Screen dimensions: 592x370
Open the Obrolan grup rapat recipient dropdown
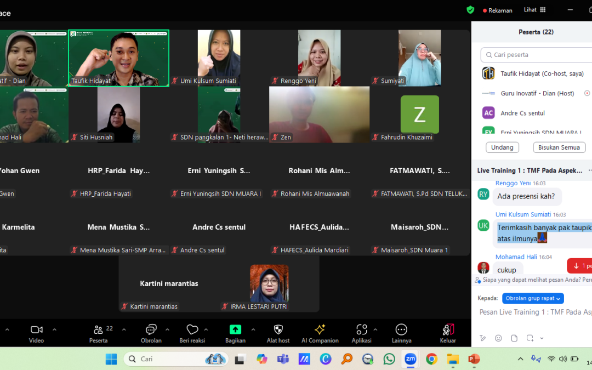tap(533, 298)
